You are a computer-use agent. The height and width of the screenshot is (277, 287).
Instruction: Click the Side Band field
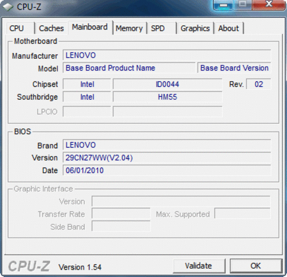tap(121, 226)
